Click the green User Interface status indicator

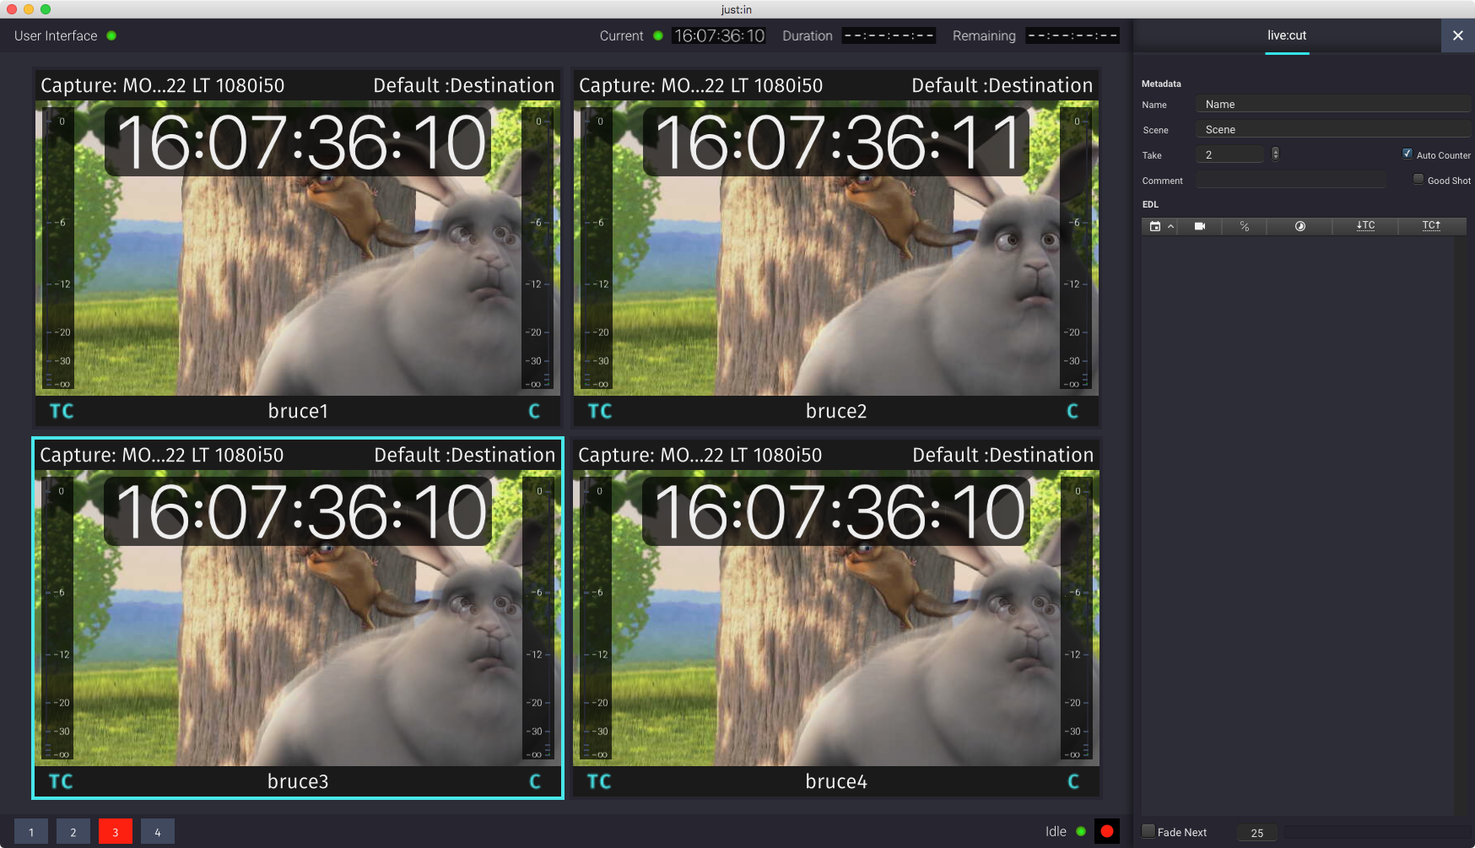(111, 35)
